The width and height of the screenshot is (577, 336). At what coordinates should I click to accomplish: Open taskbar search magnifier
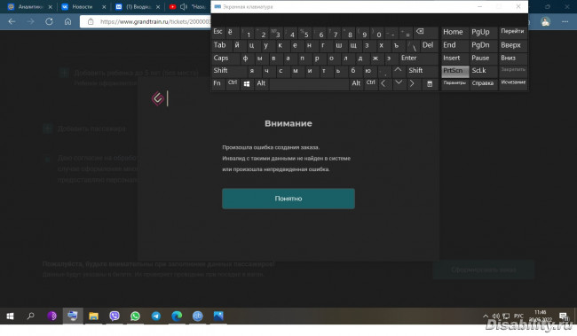point(31,316)
